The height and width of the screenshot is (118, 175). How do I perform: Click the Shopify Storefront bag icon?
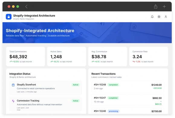[x=13, y=85]
